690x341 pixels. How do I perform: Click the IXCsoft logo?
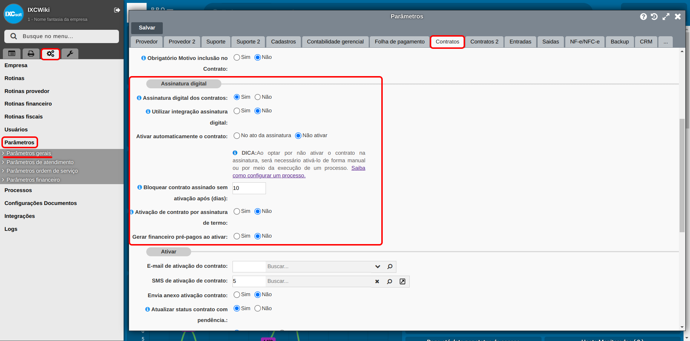click(x=14, y=14)
